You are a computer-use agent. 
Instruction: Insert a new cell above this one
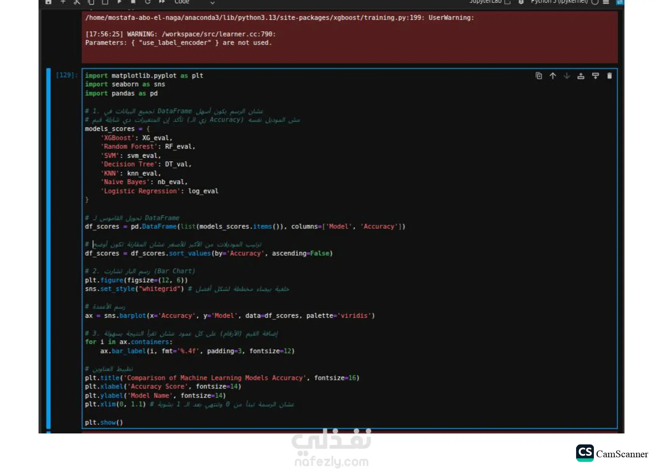pyautogui.click(x=581, y=76)
